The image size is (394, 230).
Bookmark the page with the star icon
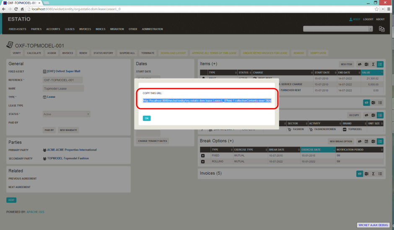point(377,9)
